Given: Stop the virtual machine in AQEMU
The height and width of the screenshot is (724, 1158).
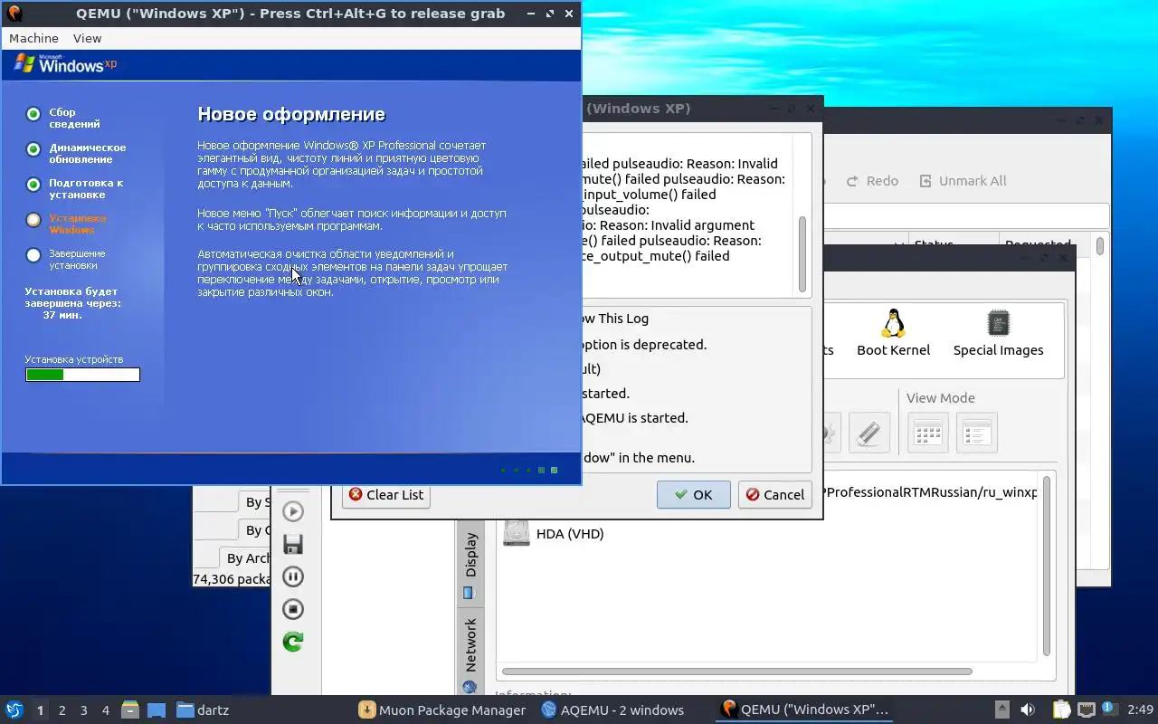Looking at the screenshot, I should pos(293,609).
